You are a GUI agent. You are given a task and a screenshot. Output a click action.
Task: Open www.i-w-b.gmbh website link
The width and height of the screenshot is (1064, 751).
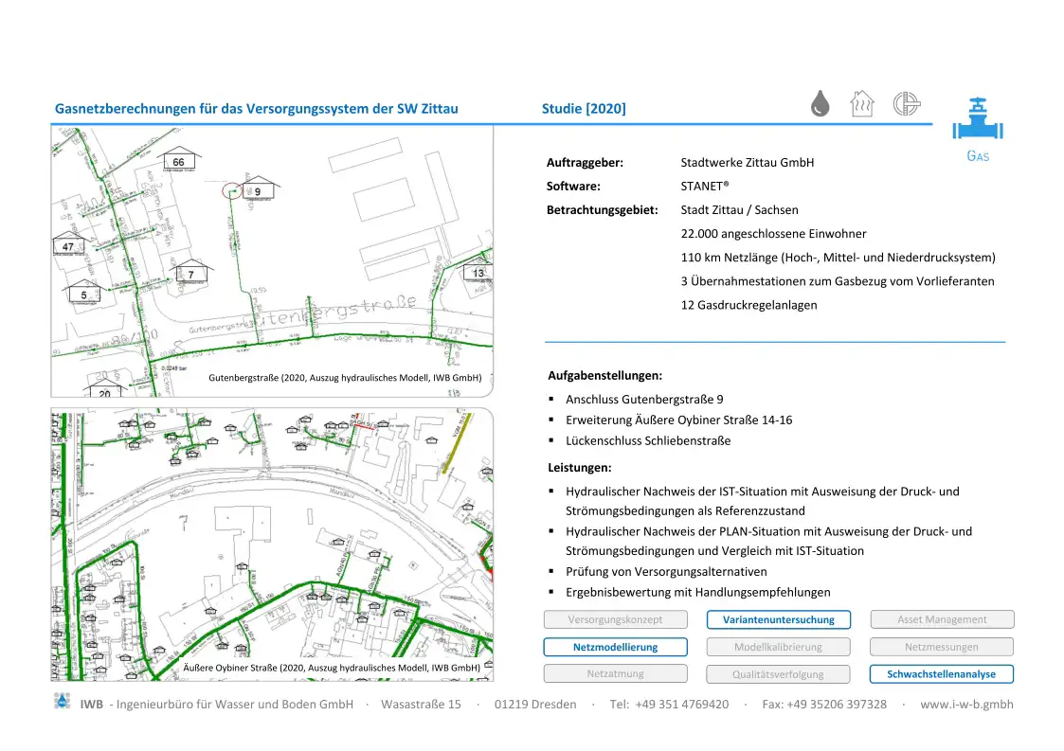[x=966, y=704]
